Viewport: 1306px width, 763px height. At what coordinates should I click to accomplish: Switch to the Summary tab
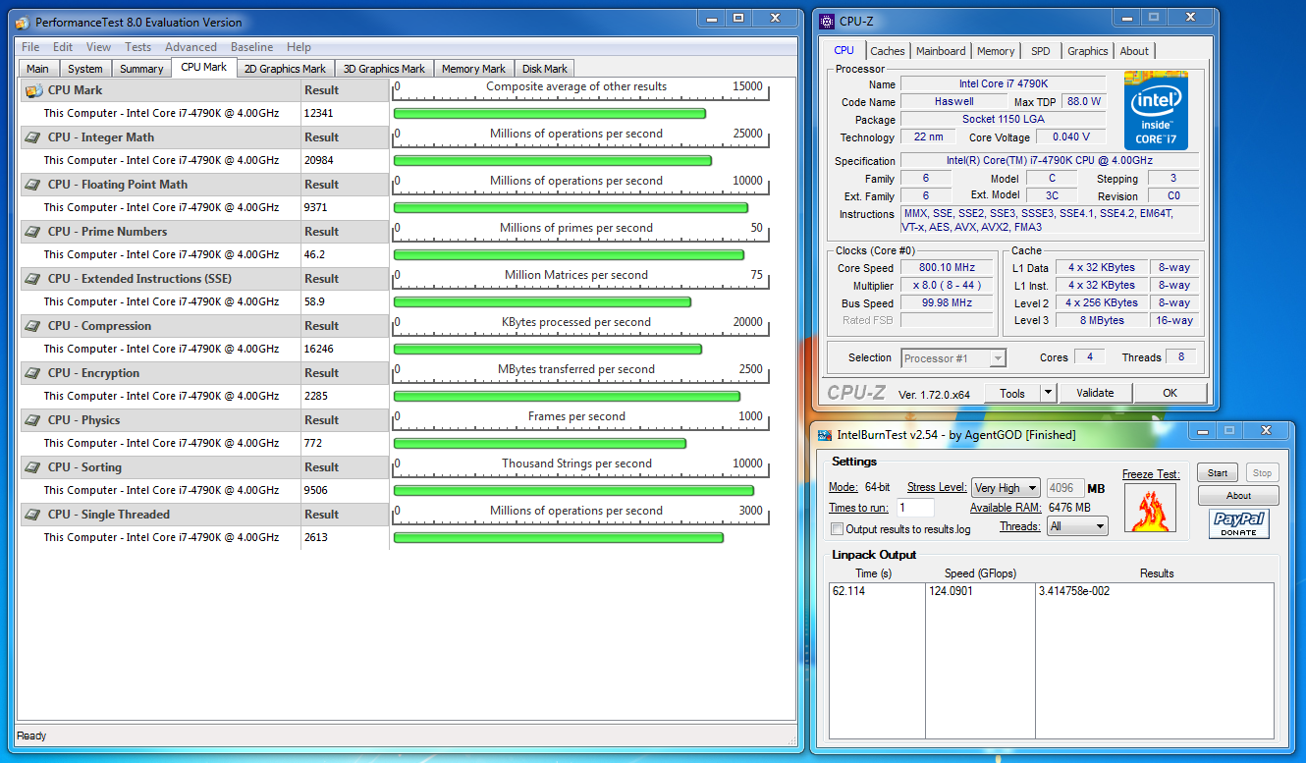[141, 69]
